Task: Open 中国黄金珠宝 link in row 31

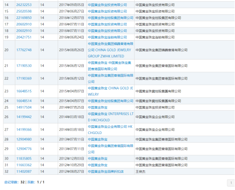Action: click(98, 165)
